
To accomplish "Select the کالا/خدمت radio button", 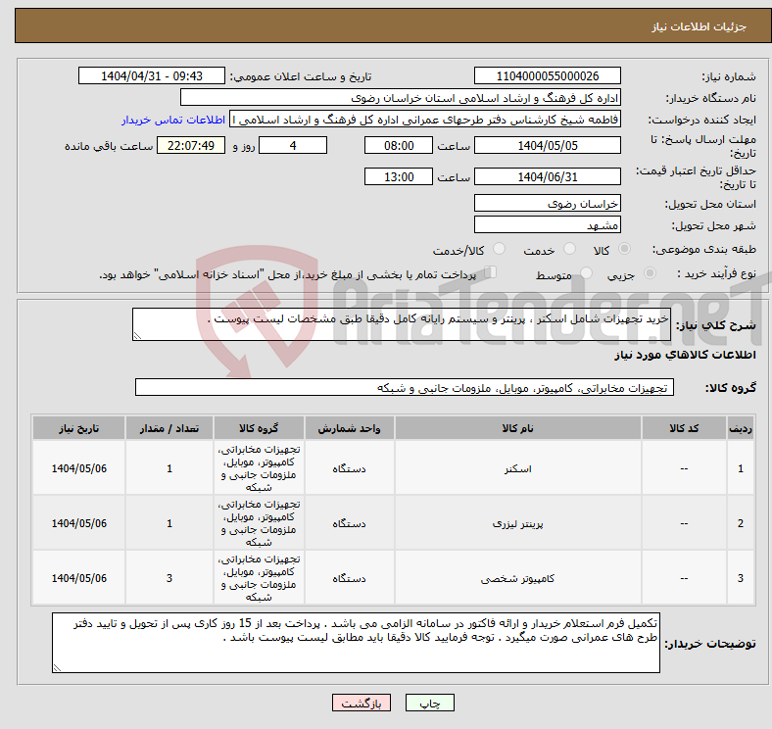I will point(499,249).
